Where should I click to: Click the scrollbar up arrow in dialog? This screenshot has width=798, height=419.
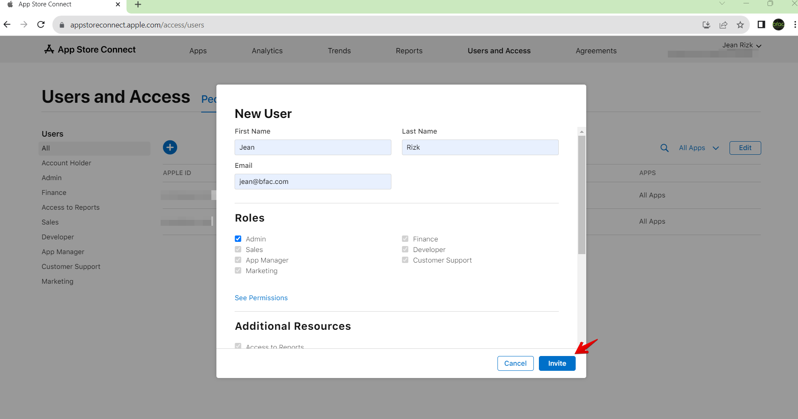[582, 131]
